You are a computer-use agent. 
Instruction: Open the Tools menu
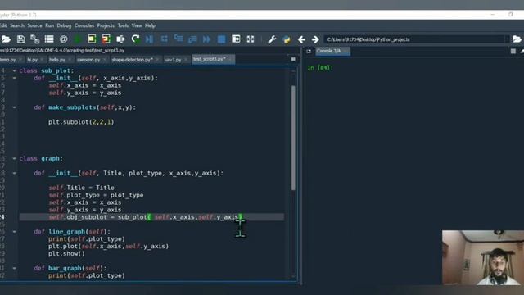pyautogui.click(x=123, y=25)
